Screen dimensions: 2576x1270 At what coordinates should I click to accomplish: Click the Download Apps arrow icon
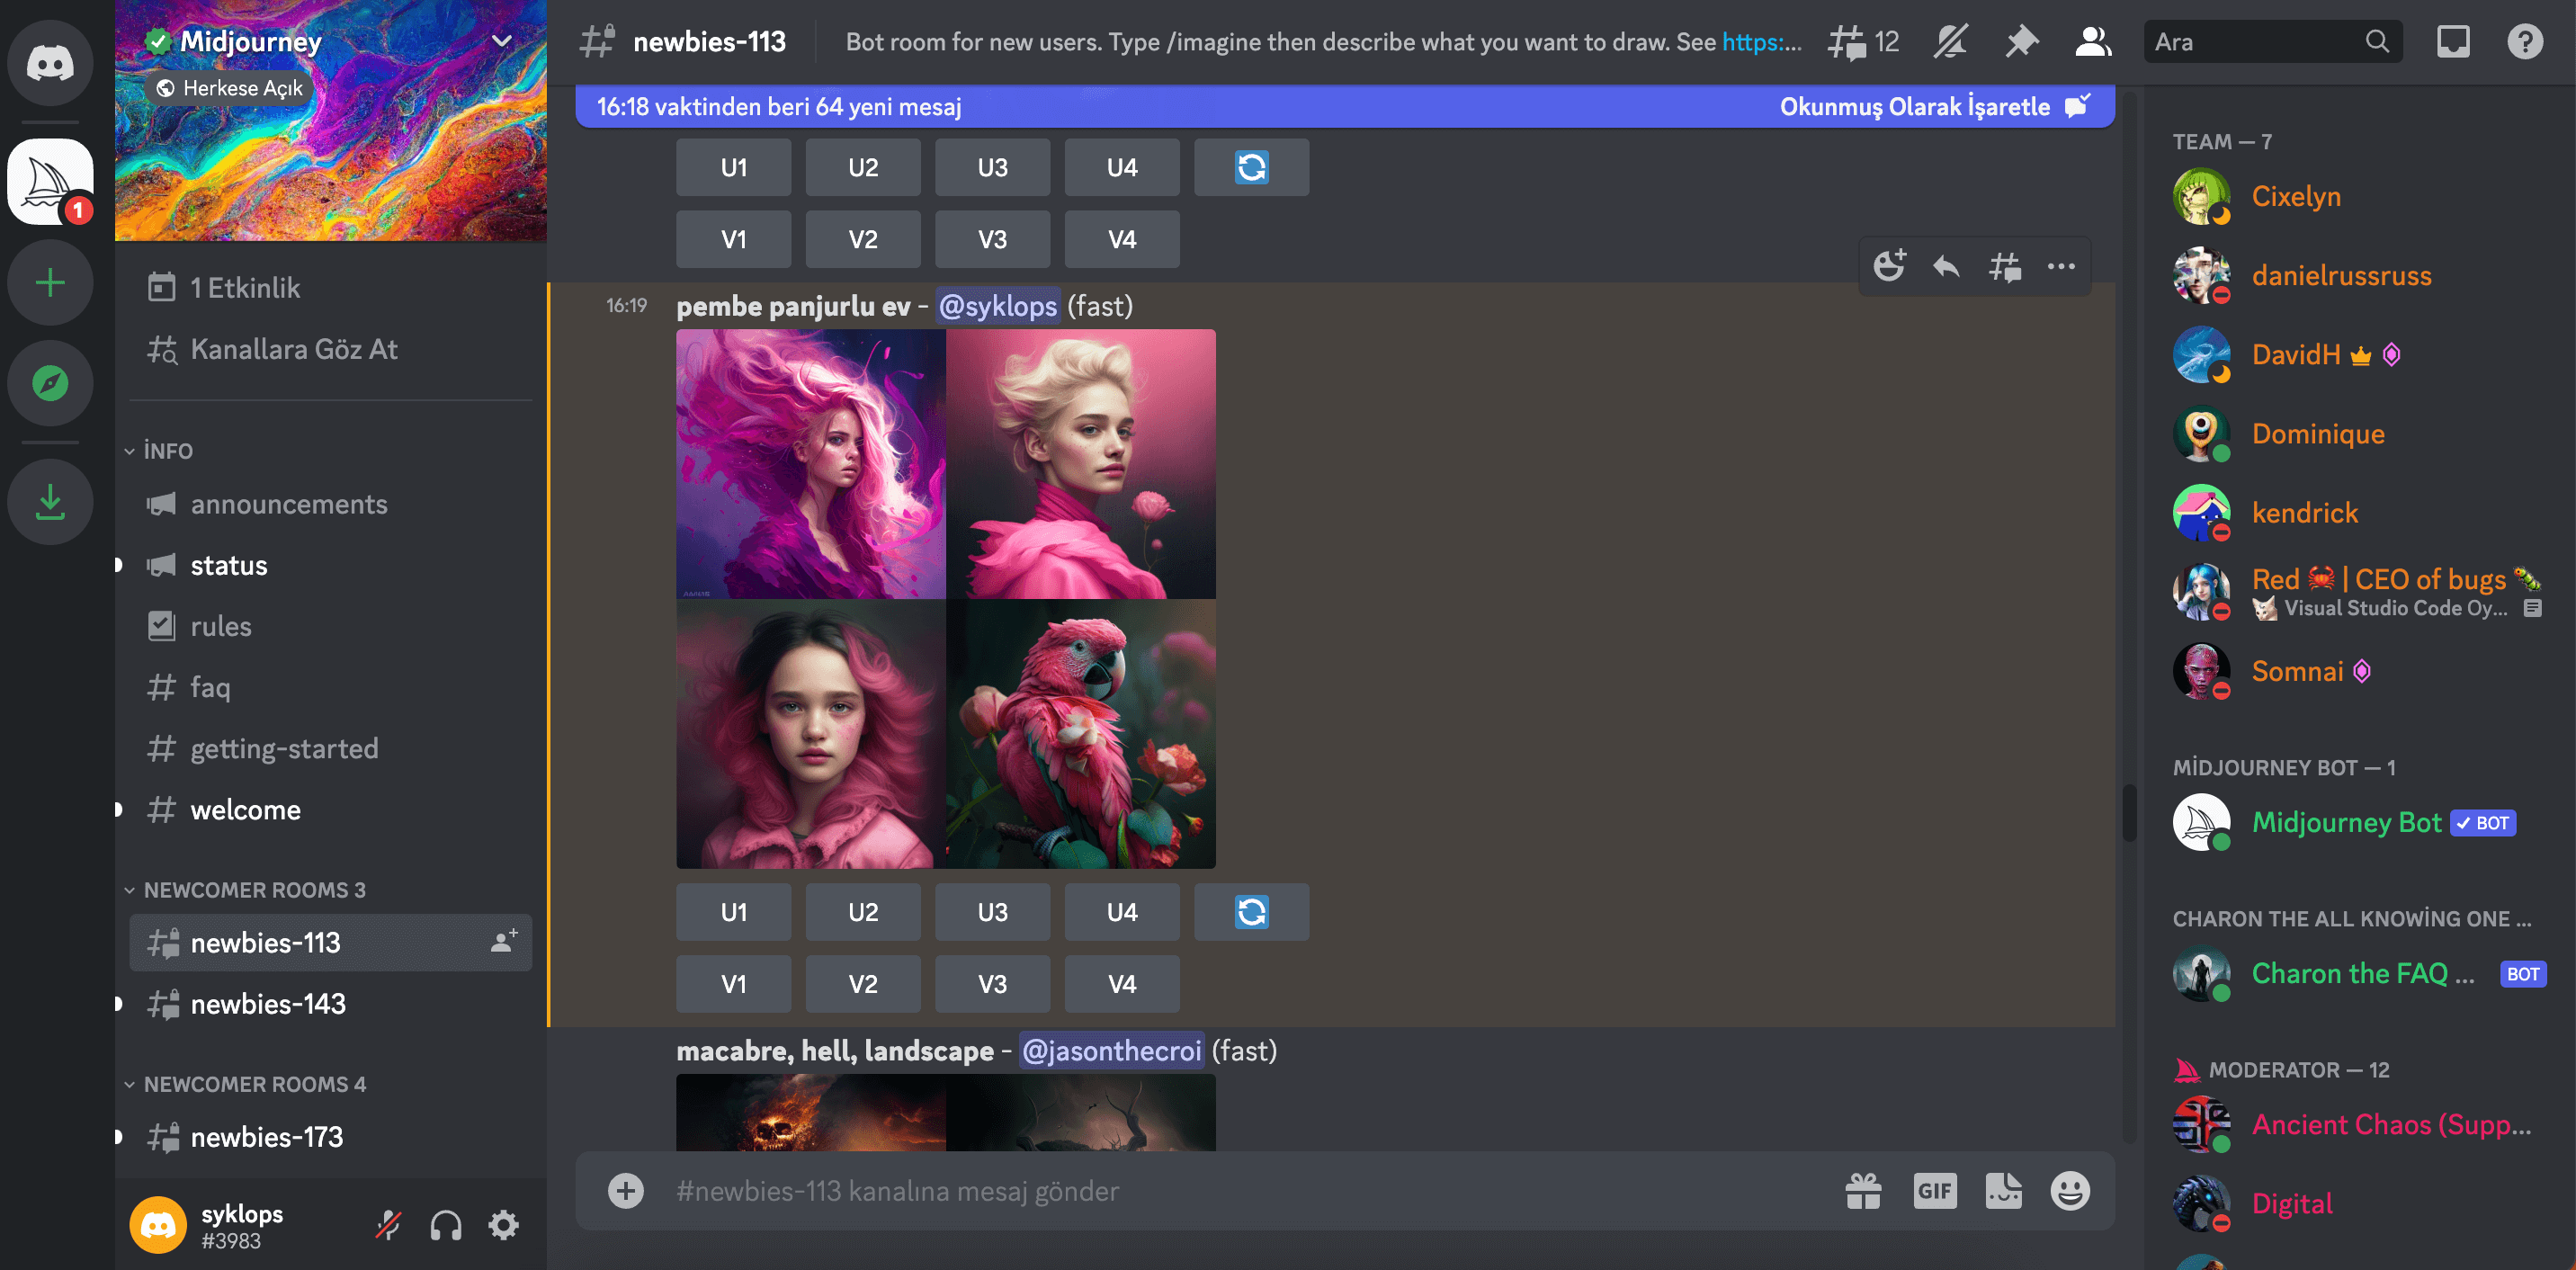coord(50,502)
